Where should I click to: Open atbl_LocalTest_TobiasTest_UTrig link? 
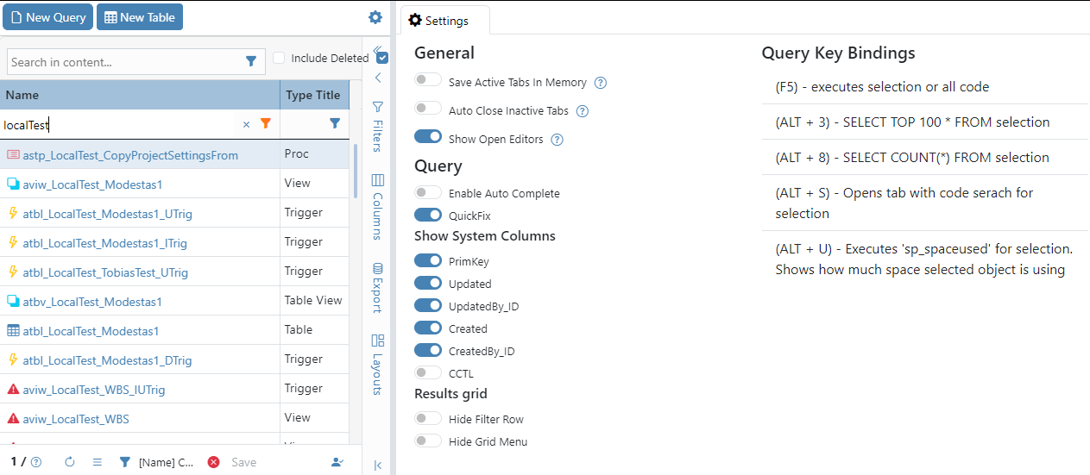(x=105, y=272)
